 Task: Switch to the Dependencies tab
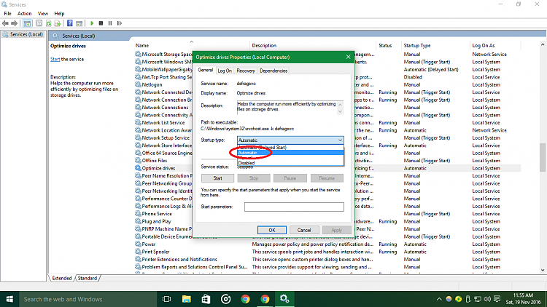(273, 71)
